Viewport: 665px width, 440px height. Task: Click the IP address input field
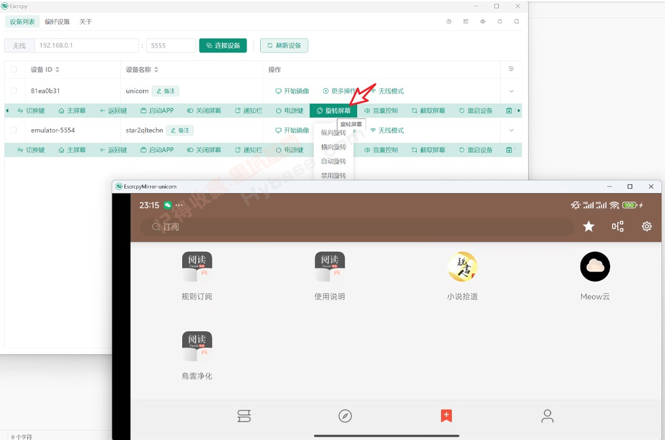click(86, 45)
